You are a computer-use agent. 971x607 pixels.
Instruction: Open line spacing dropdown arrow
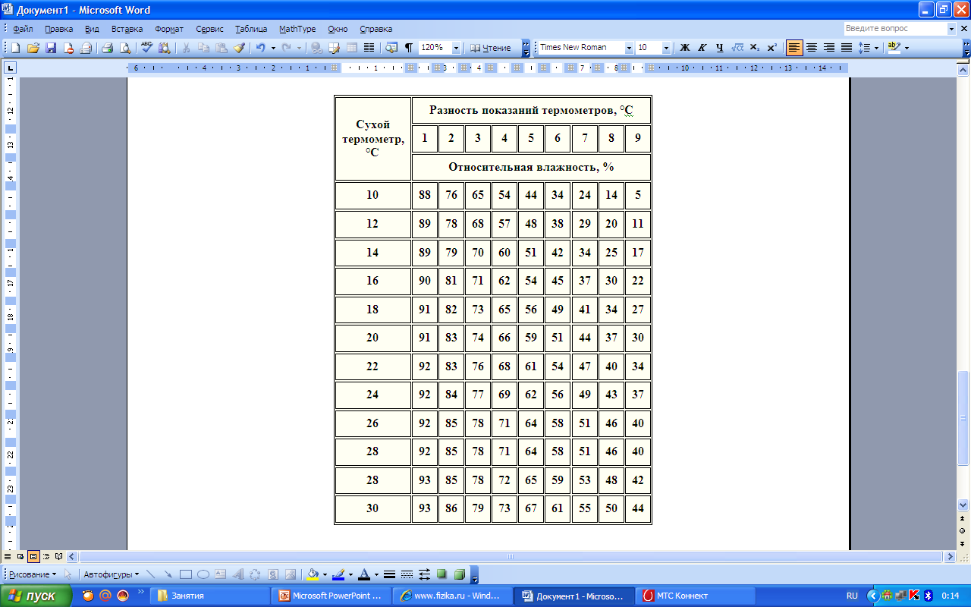click(x=876, y=48)
